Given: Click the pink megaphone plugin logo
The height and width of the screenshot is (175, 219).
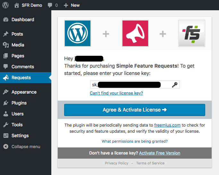Looking at the screenshot, I should (x=135, y=33).
